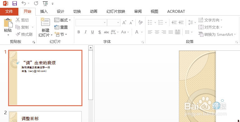The width and height of the screenshot is (240, 122).
Task: Open 剪贴板 dialog launcher
Action: (x=34, y=42)
